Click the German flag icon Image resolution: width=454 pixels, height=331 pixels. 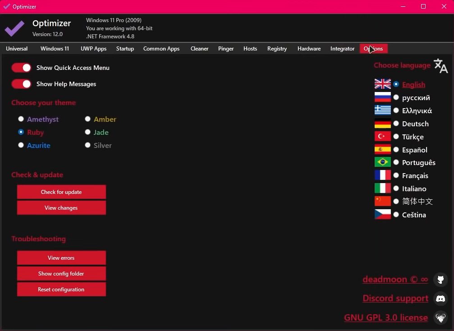click(x=382, y=123)
